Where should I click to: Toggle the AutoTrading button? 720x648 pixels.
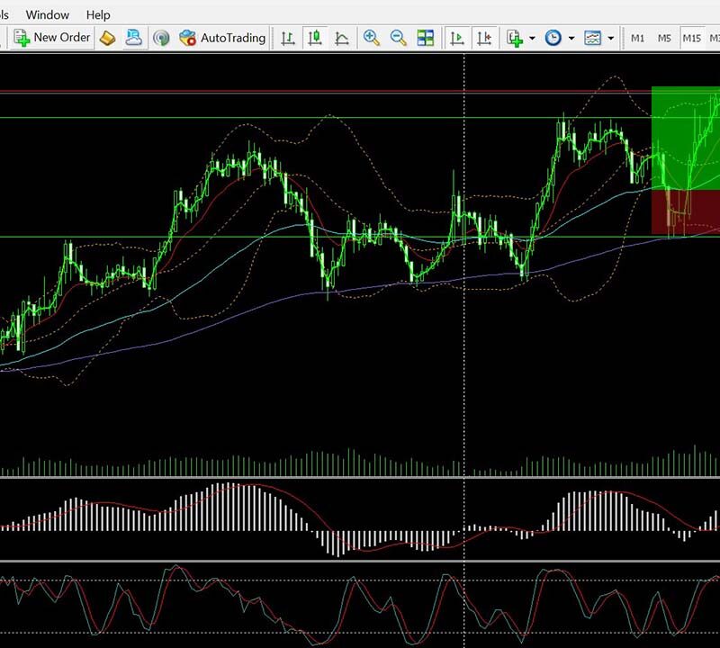222,38
